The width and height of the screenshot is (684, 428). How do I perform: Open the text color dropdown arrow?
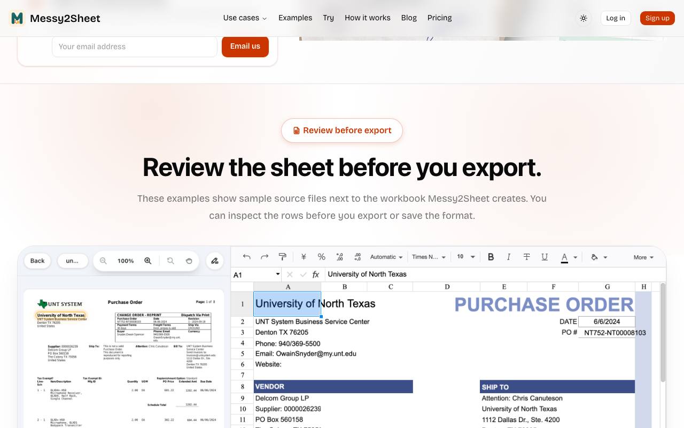tap(576, 257)
